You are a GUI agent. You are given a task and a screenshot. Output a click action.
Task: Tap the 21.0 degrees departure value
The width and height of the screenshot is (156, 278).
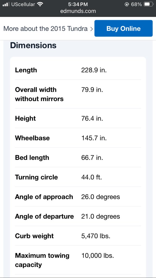[101, 216]
